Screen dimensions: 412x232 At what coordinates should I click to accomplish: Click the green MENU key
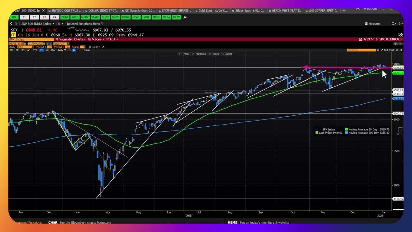156,17
